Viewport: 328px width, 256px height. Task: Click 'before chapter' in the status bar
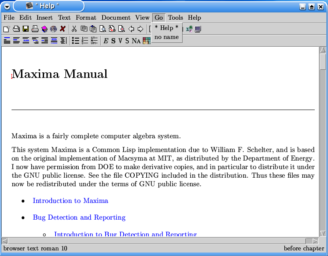tap(304, 248)
